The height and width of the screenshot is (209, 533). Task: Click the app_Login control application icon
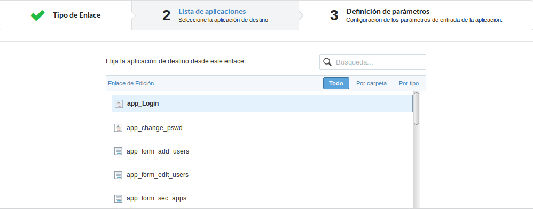click(x=118, y=104)
